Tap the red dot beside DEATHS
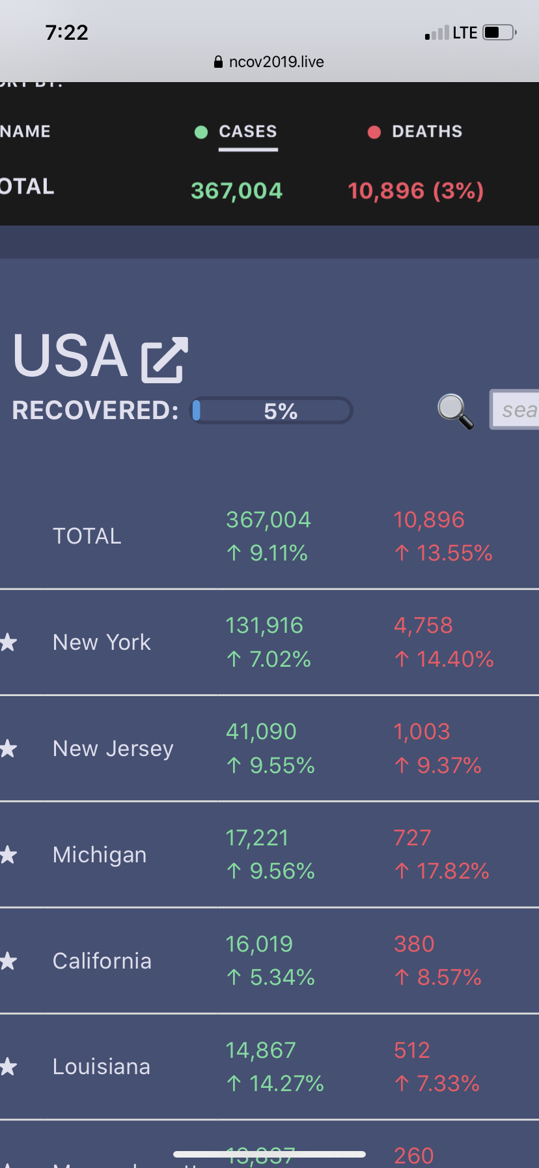539x1168 pixels. pos(374,132)
